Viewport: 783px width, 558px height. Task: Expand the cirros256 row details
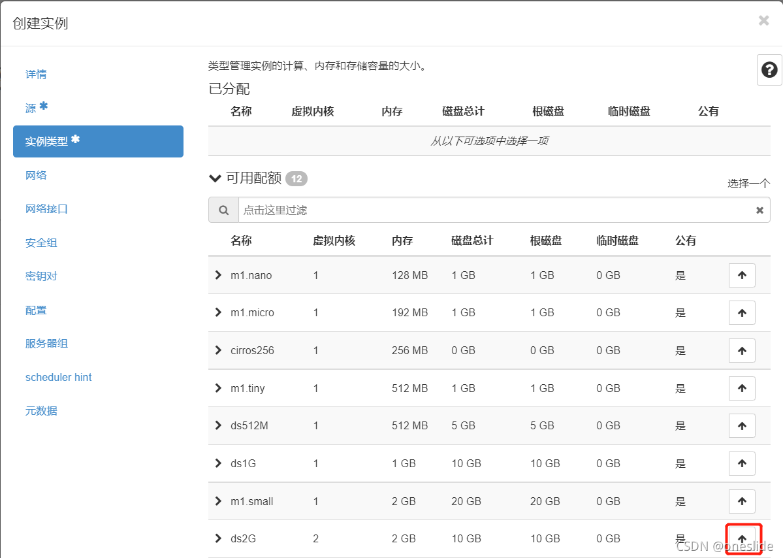coord(218,350)
